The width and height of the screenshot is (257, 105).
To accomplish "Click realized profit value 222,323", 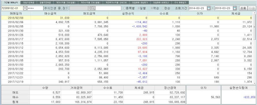I will point(142,39).
